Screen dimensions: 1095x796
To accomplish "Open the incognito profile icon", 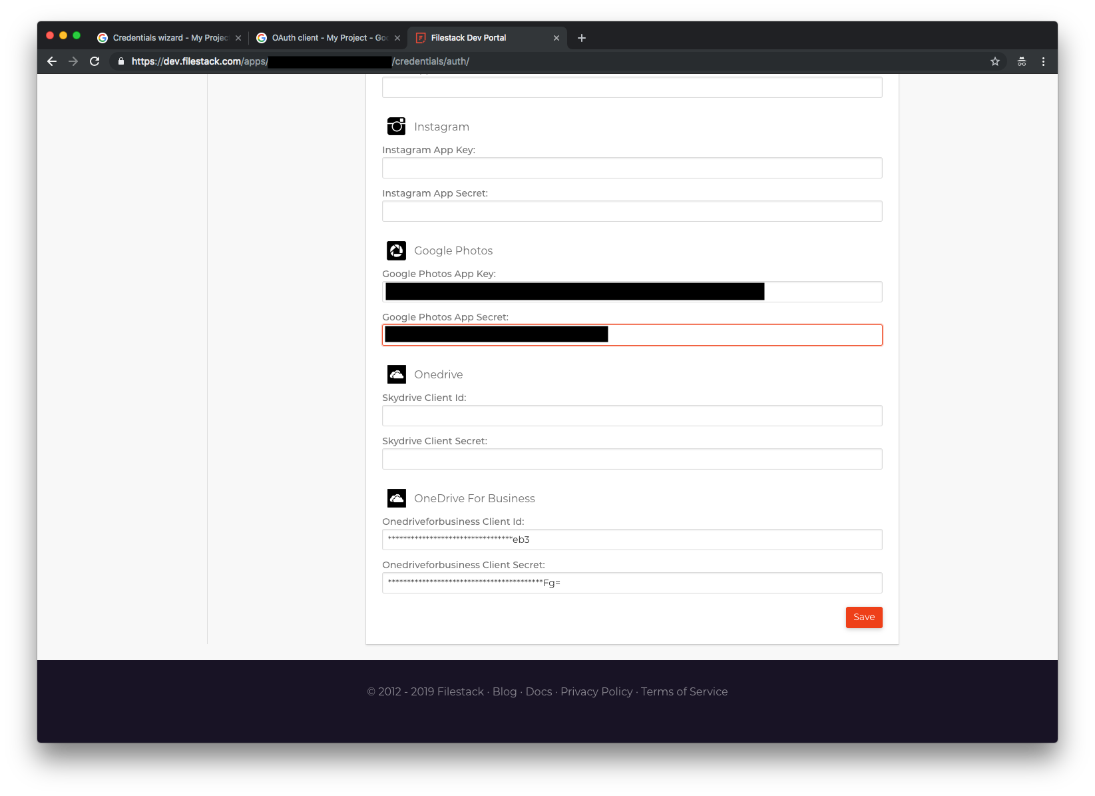I will (x=1022, y=61).
